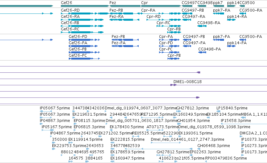
Task: Click the Cpr-RC transcript
Action: click(163, 23)
